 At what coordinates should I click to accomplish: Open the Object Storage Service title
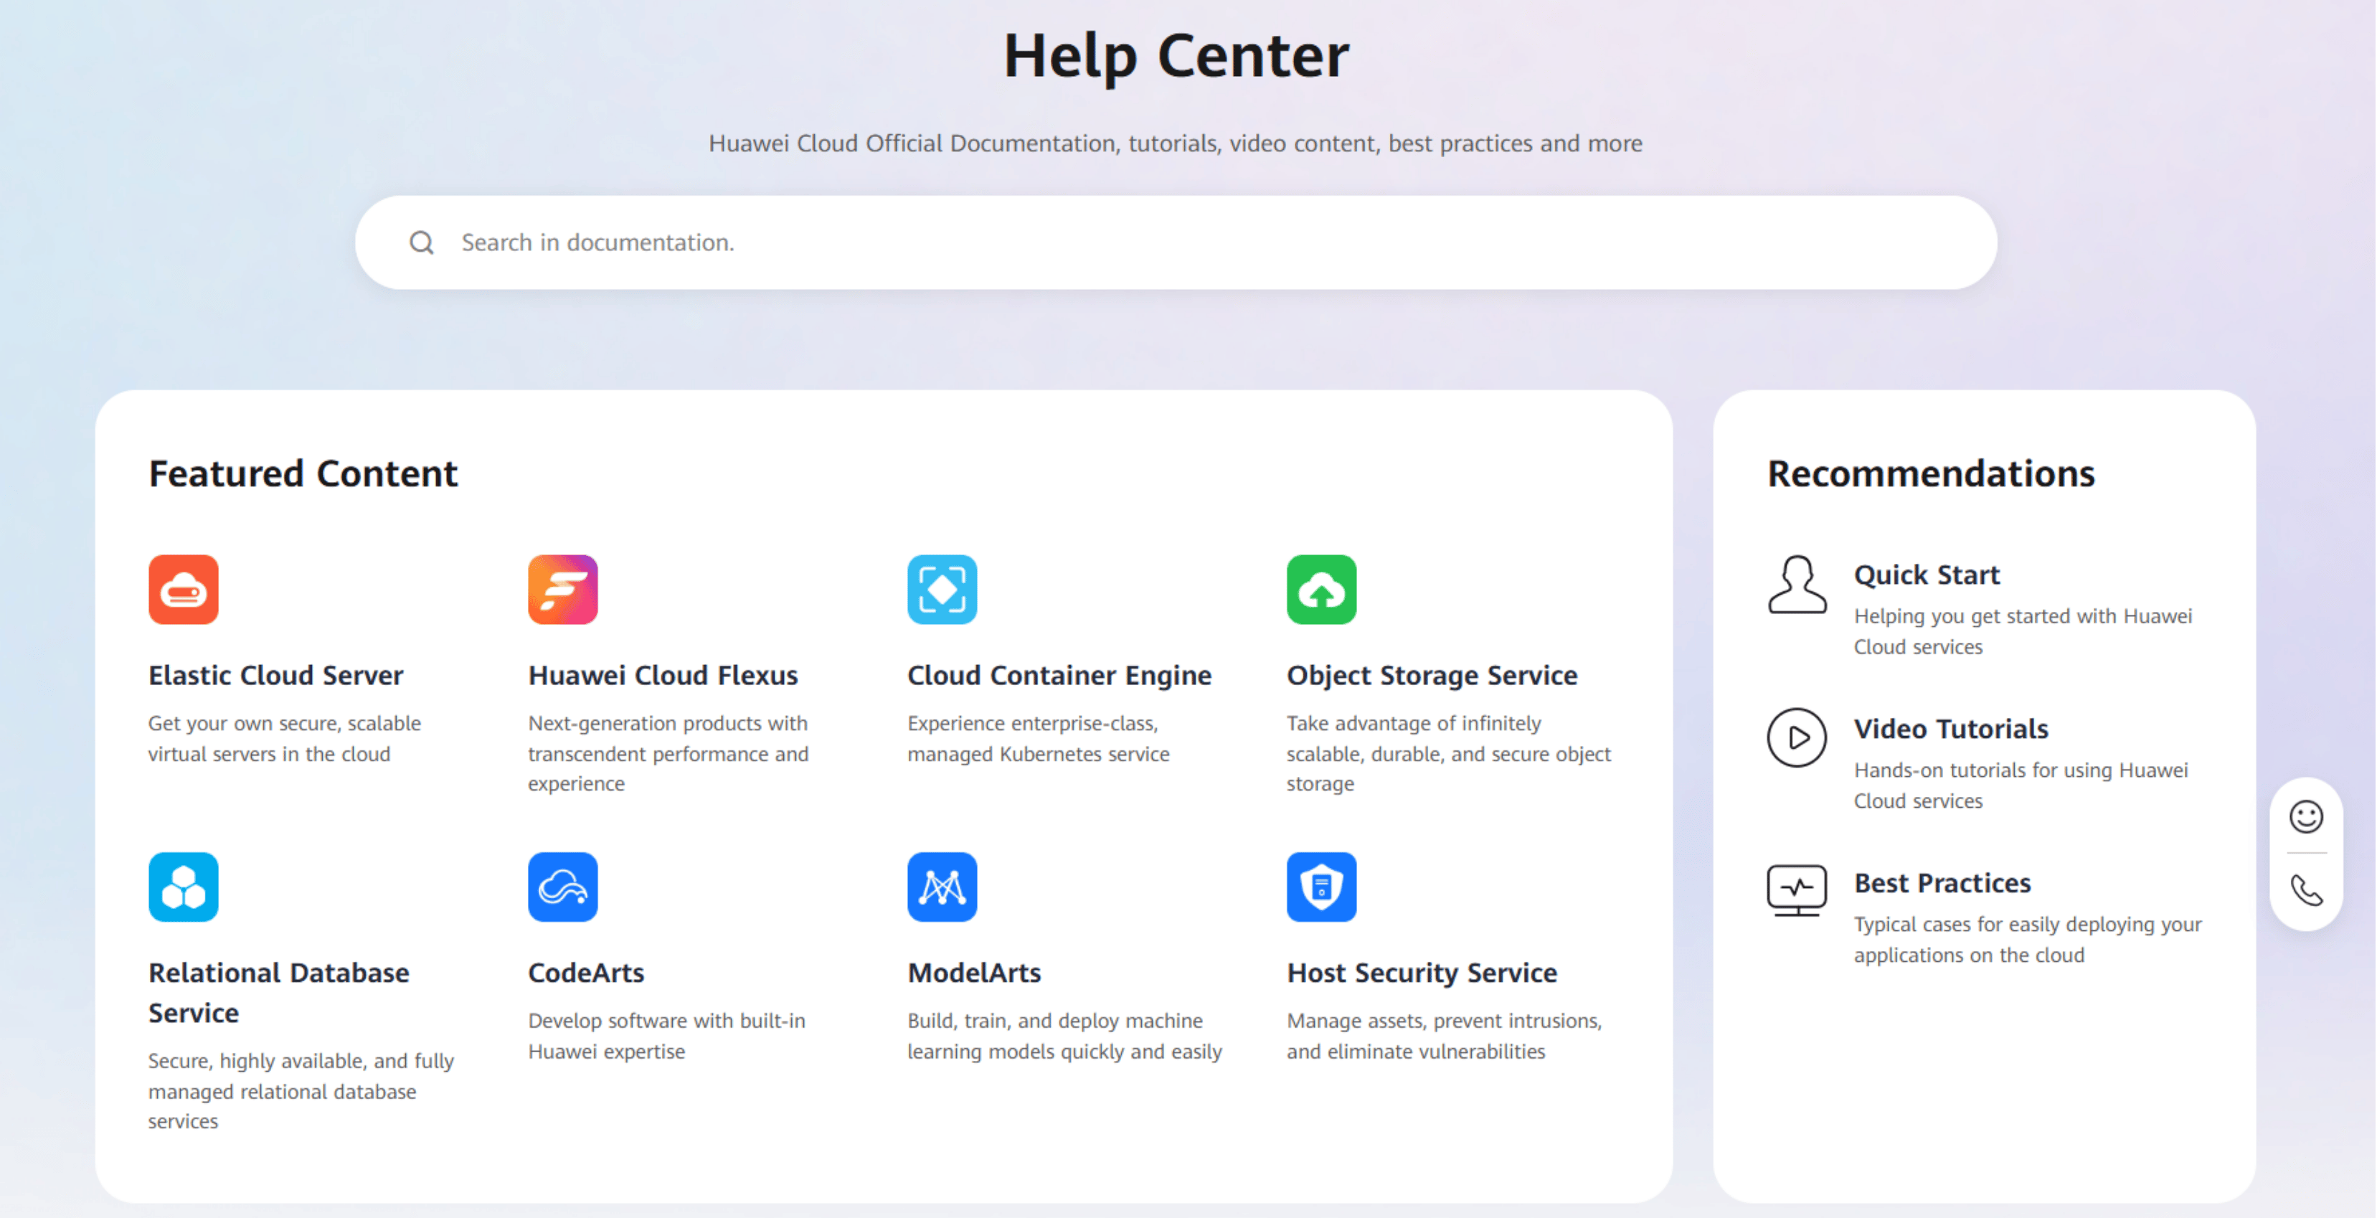point(1432,676)
